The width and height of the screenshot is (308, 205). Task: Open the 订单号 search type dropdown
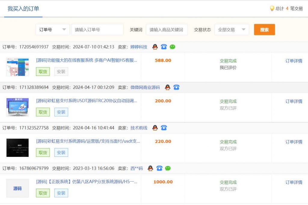pos(53,30)
